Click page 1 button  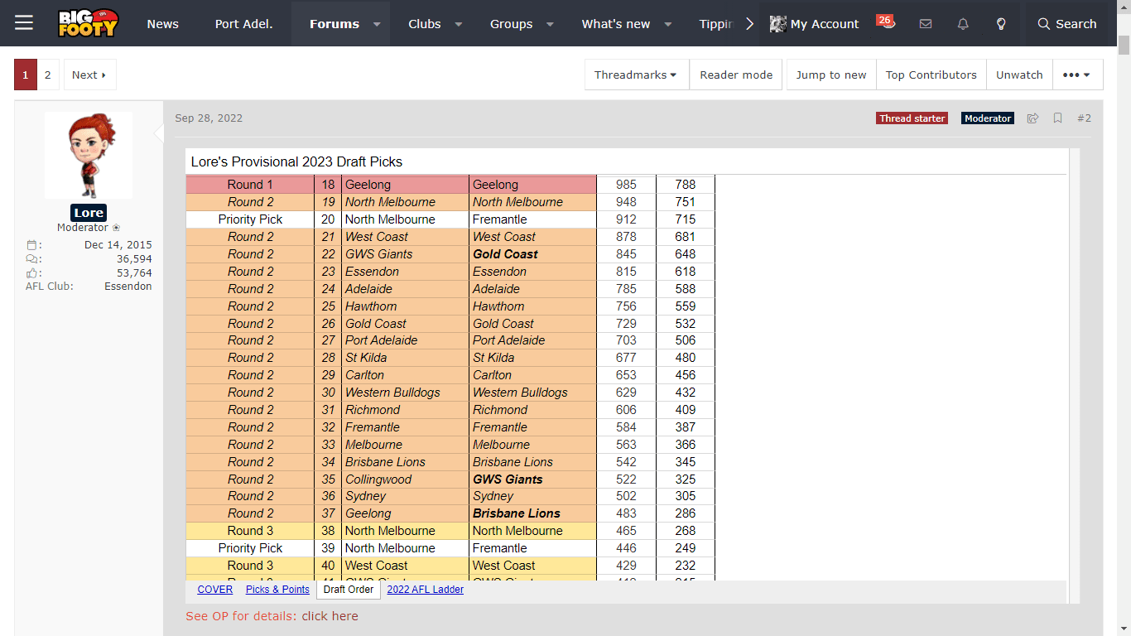pyautogui.click(x=25, y=75)
